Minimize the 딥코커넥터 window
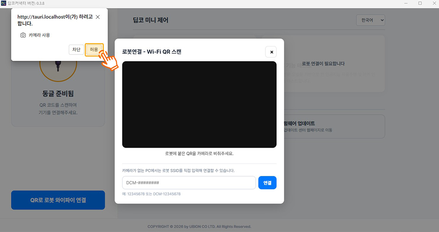The height and width of the screenshot is (232, 439). [406, 3]
